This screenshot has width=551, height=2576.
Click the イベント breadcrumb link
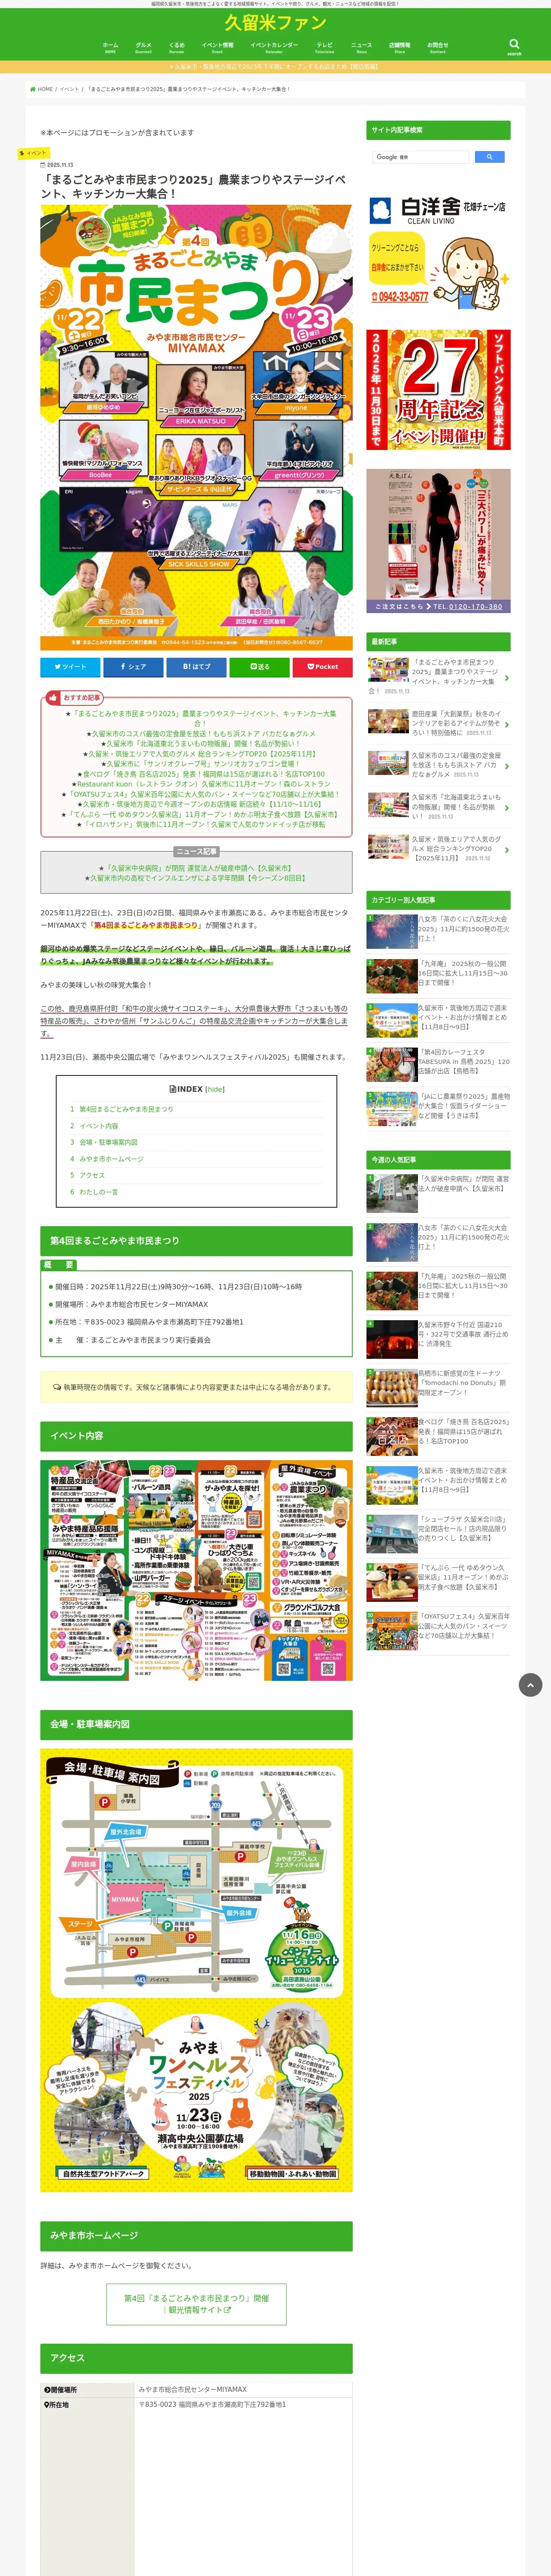tap(69, 89)
